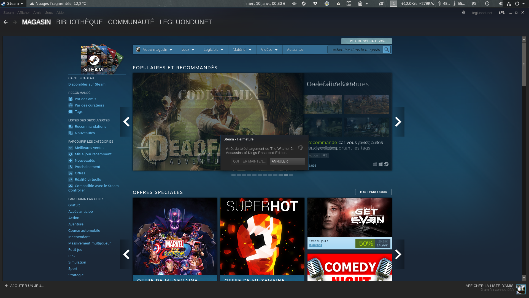This screenshot has height=298, width=529.
Task: Click the screenshot camera icon in top panel
Action: 474,4
